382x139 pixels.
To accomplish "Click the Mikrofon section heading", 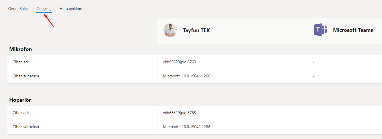I will click(x=21, y=49).
